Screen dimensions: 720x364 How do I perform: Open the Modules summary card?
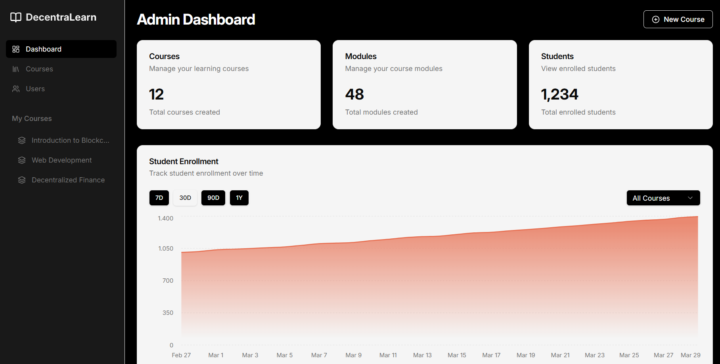point(425,84)
